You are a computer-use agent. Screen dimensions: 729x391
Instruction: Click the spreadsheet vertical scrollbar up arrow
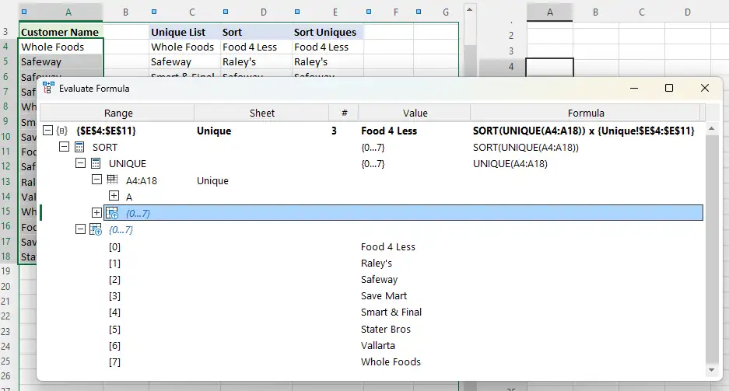pyautogui.click(x=470, y=9)
